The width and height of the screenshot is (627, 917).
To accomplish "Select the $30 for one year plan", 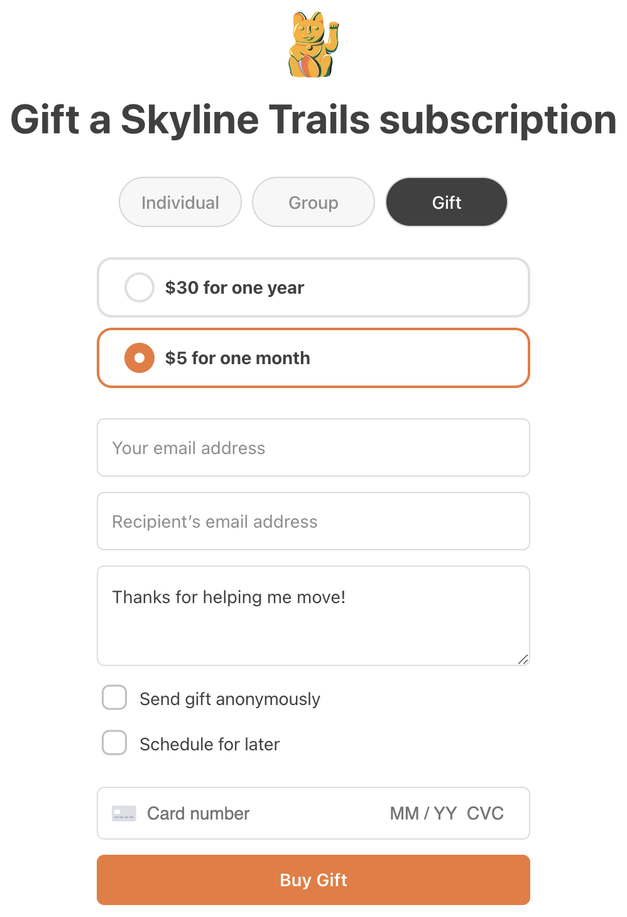I will click(x=139, y=287).
